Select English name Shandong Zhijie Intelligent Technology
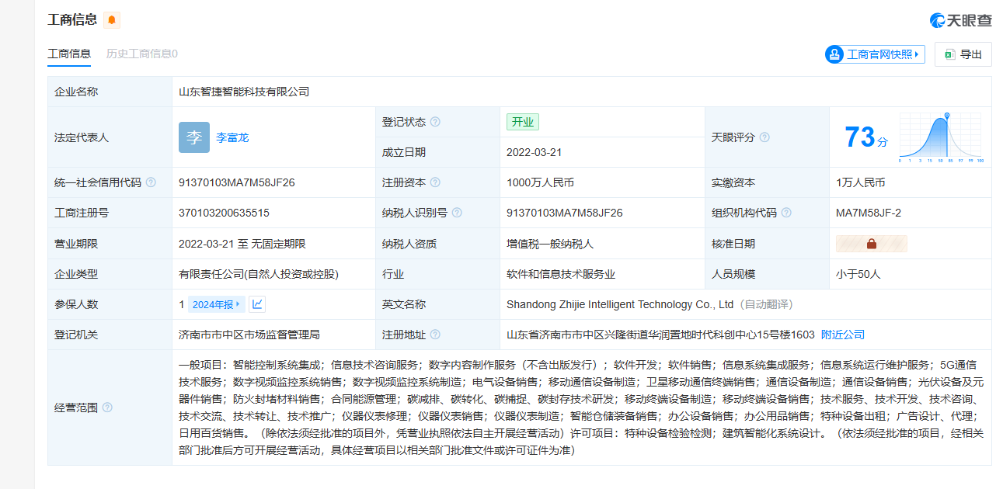996x489 pixels. point(620,304)
